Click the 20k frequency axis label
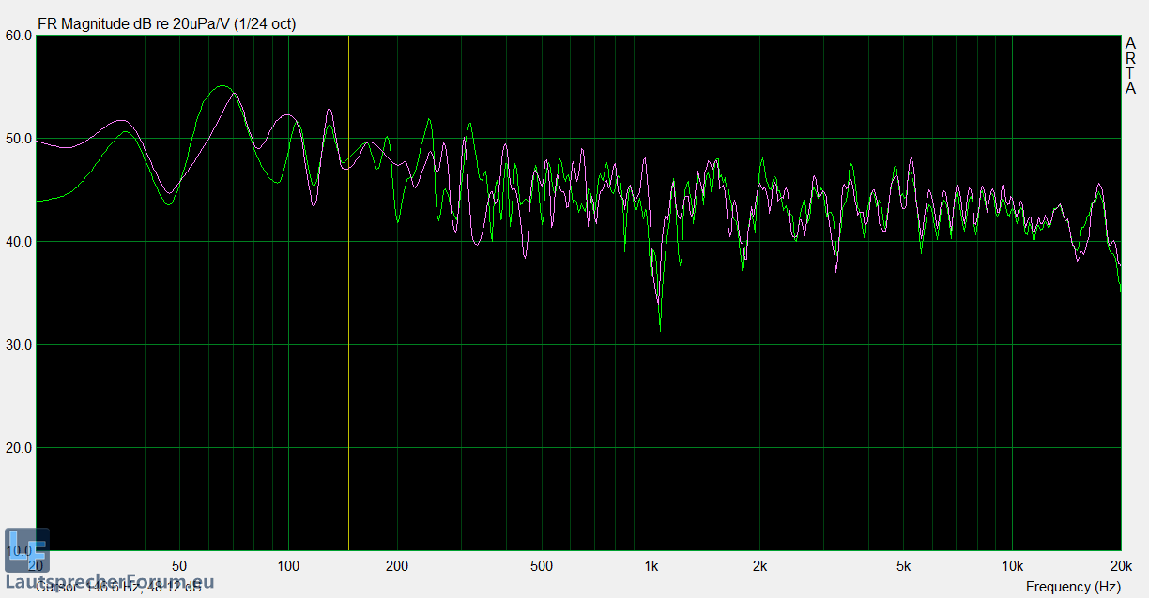 (x=1120, y=566)
